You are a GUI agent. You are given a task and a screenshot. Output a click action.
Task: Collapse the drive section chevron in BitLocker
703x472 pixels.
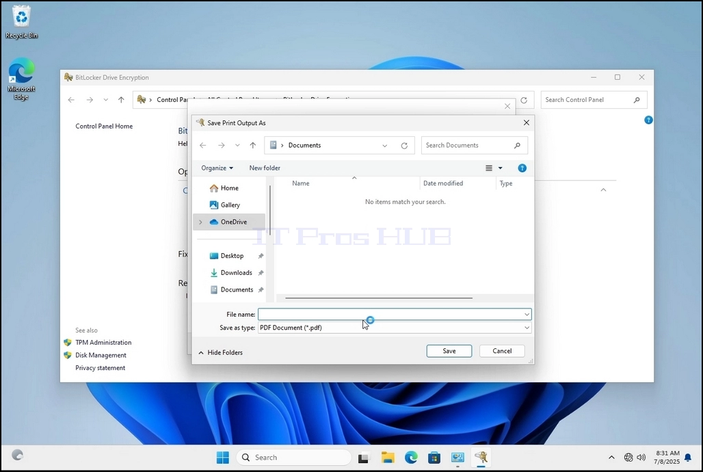tap(603, 189)
